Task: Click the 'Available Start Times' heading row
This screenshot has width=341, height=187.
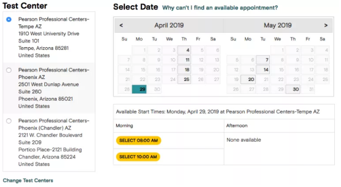Action: pyautogui.click(x=224, y=112)
